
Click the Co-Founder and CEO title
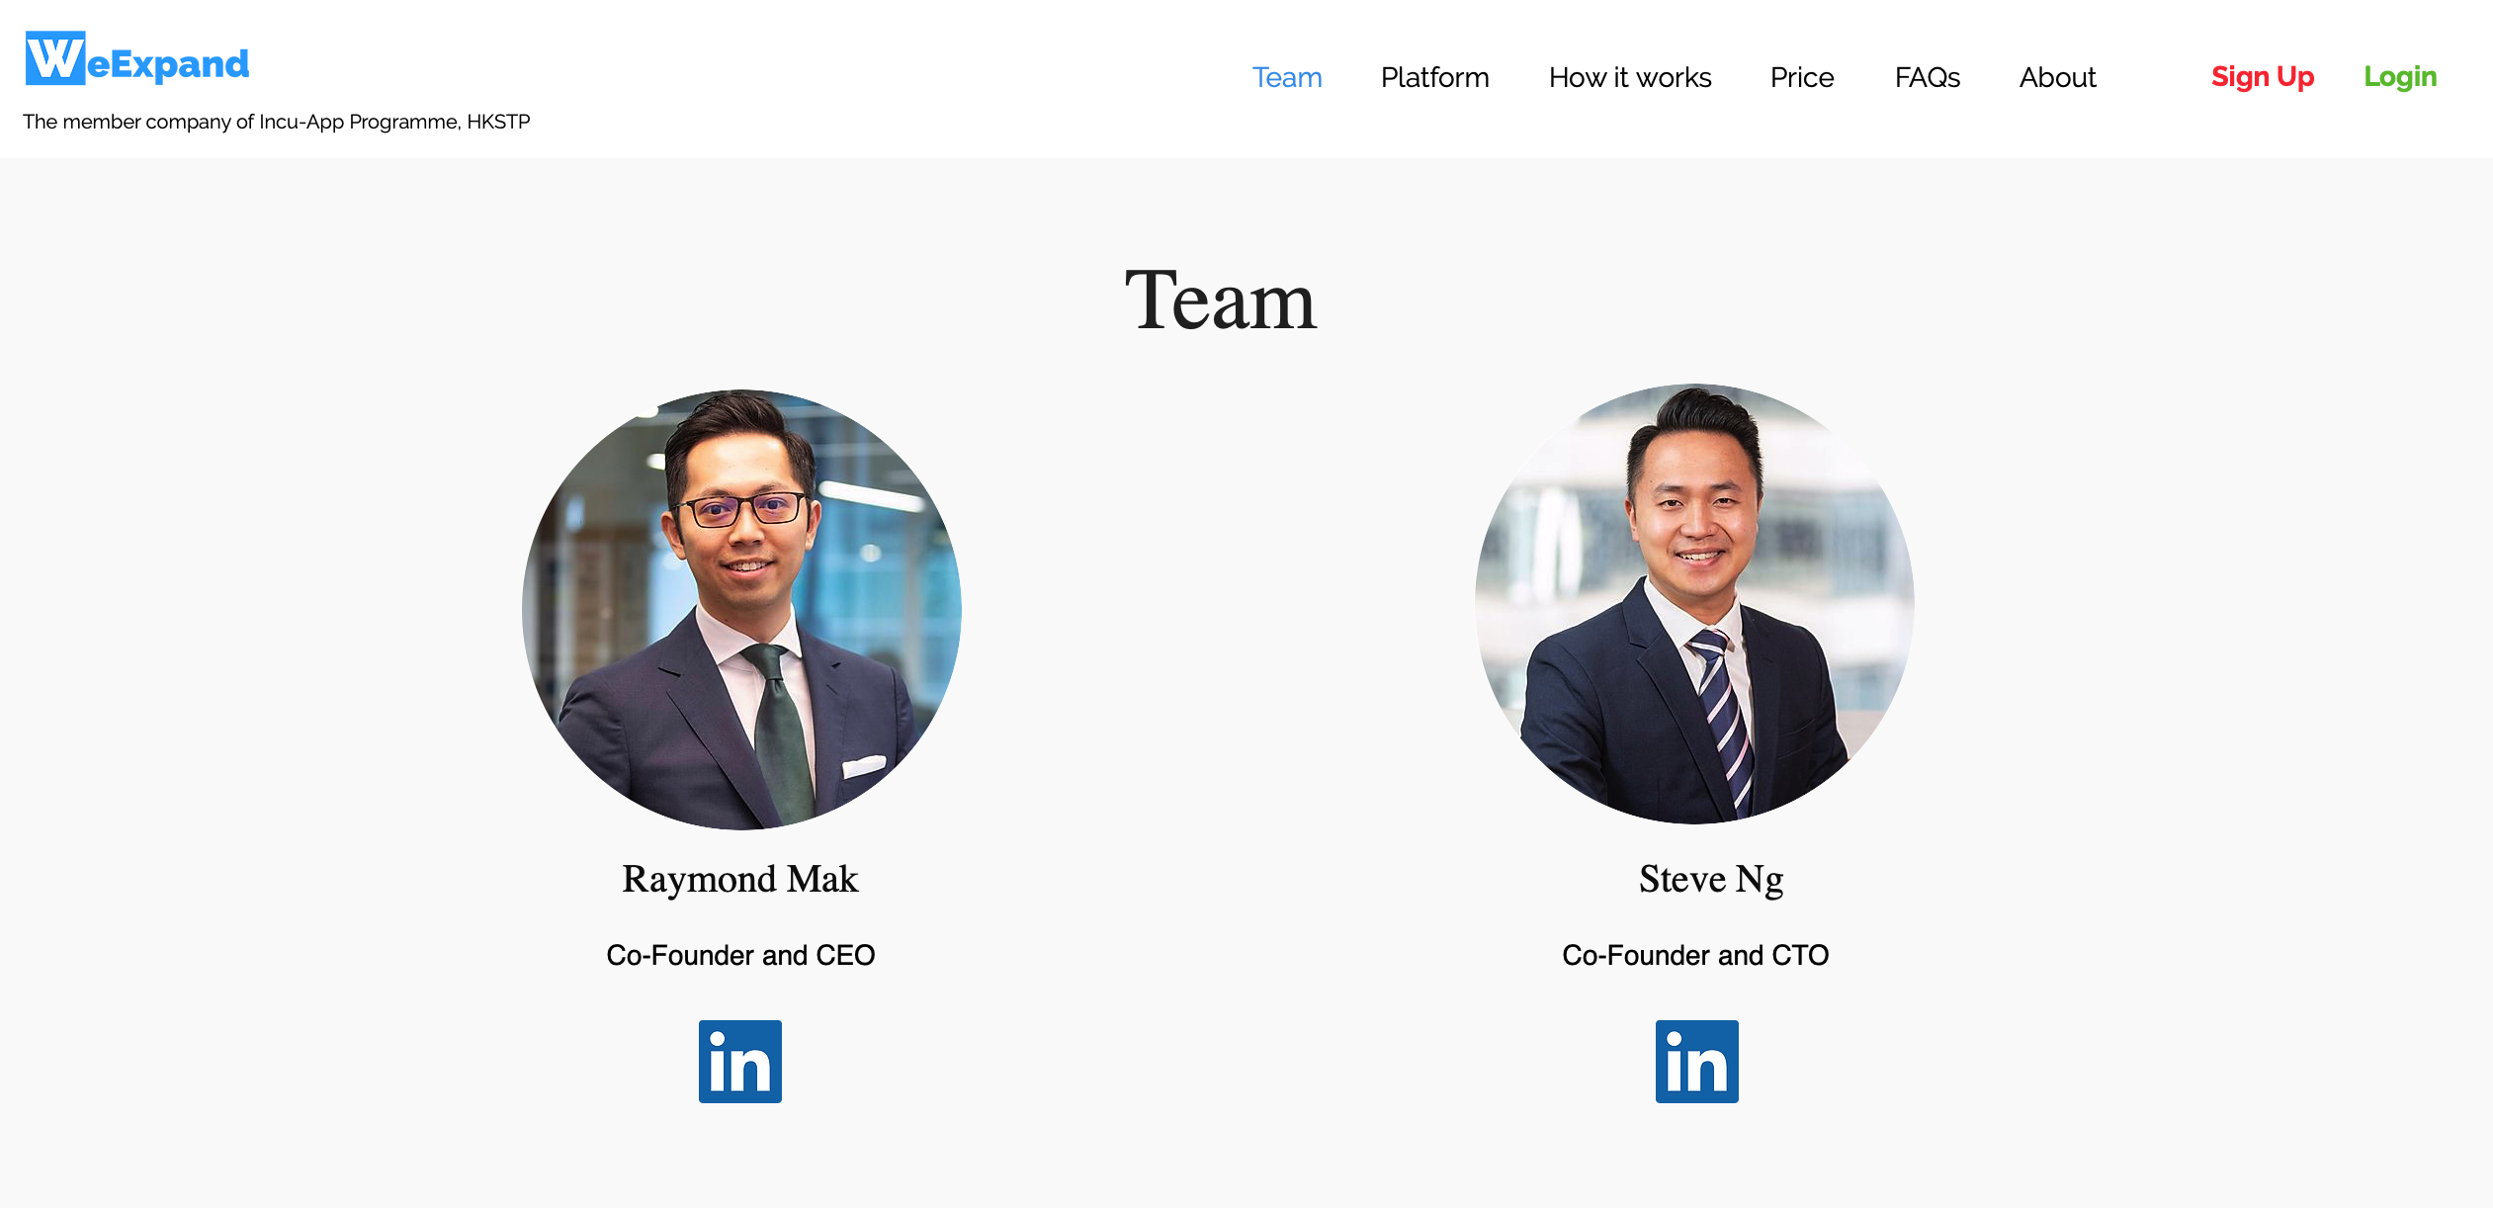[740, 955]
